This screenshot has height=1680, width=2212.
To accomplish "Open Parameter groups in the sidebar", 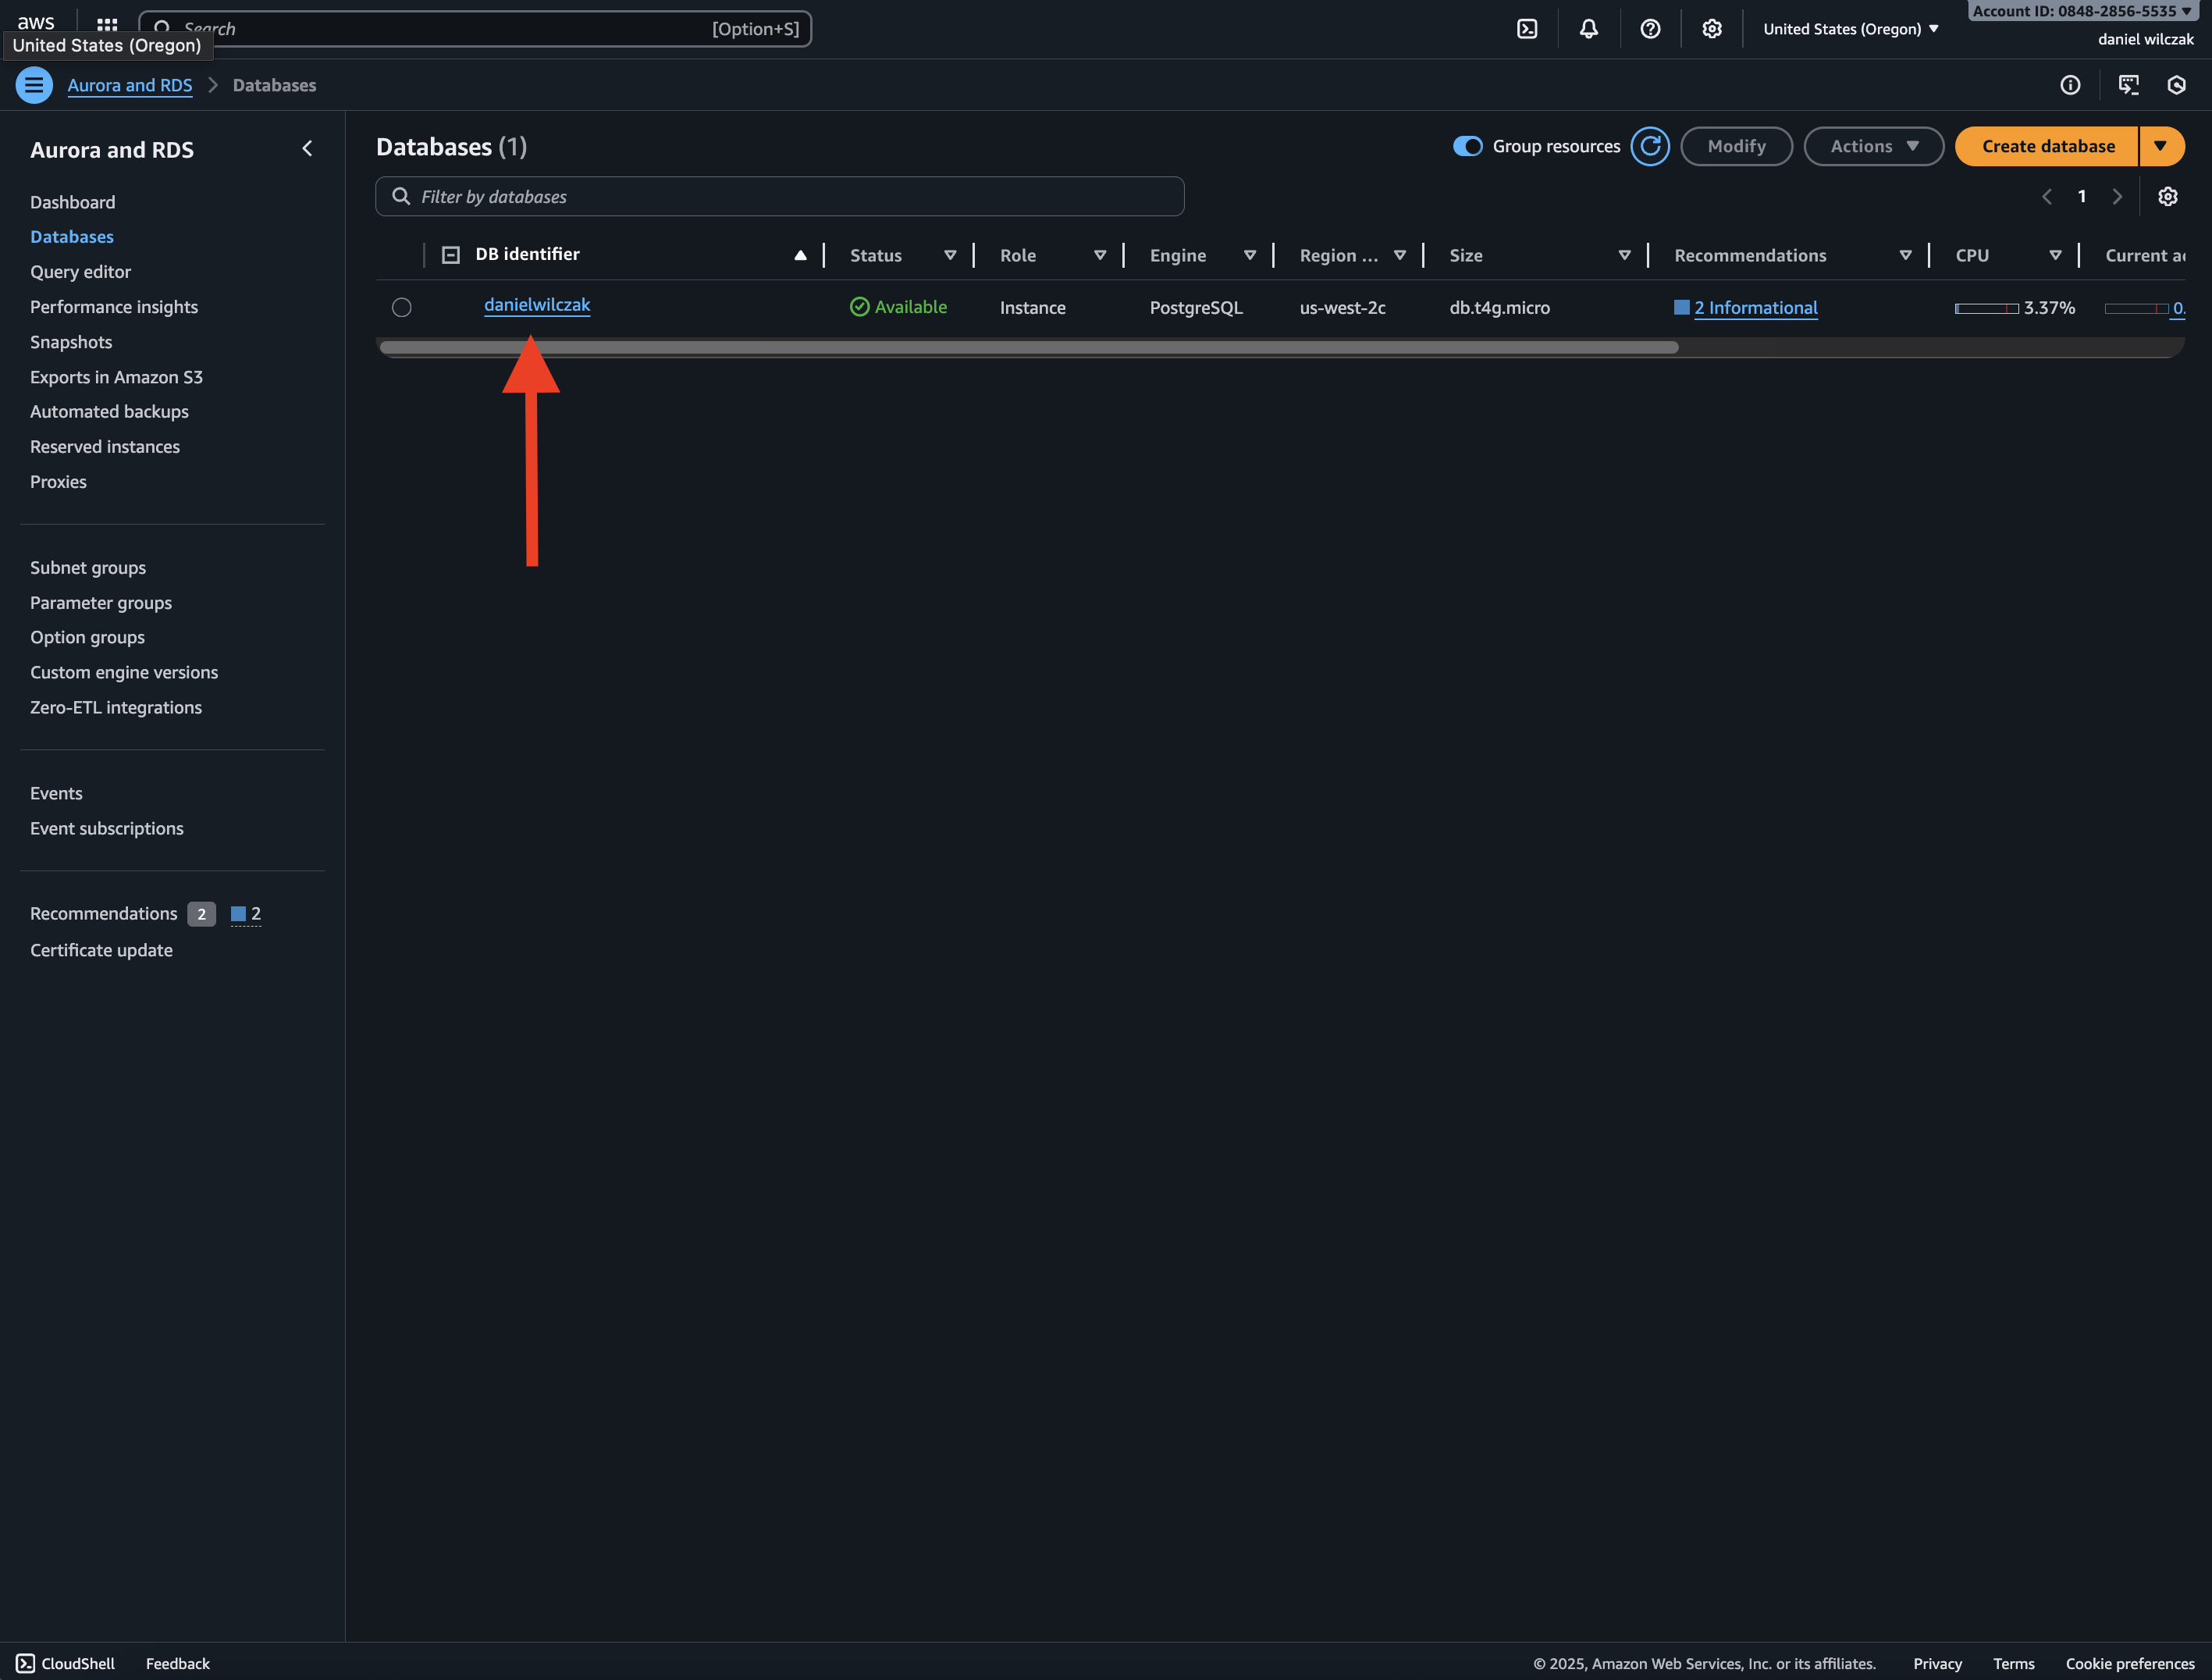I will point(101,602).
